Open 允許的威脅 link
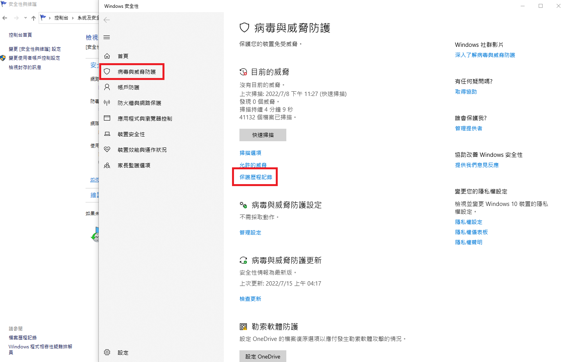 click(253, 165)
